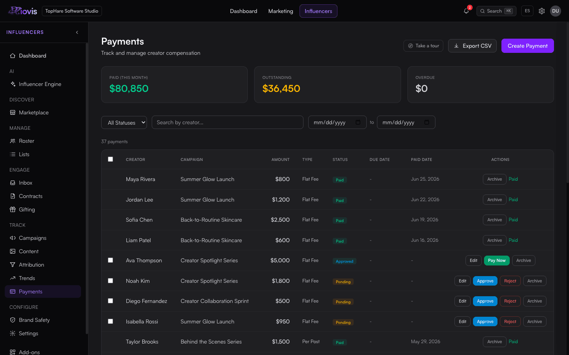569x355 pixels.
Task: Click the Attribution funnel icon
Action: [13, 265]
